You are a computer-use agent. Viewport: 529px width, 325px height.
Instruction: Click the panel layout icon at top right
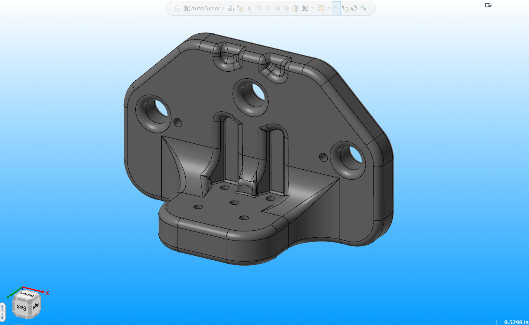(488, 5)
